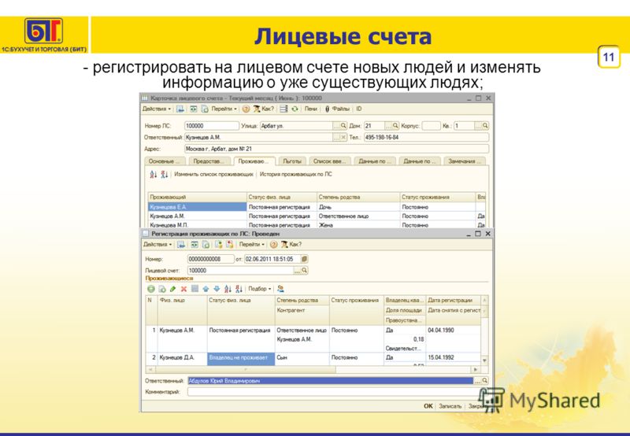Click sort ascending icon in Проживающиеся toolbar

(x=228, y=289)
